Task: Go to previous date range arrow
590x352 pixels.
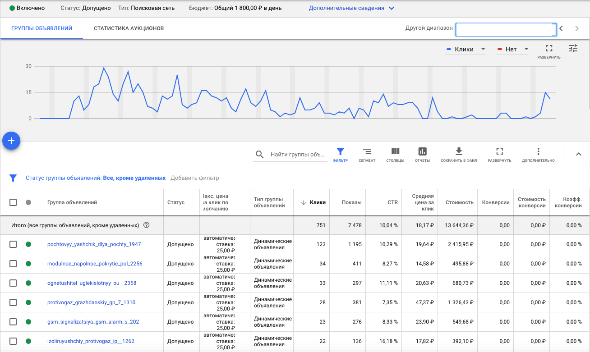Action: coord(561,28)
